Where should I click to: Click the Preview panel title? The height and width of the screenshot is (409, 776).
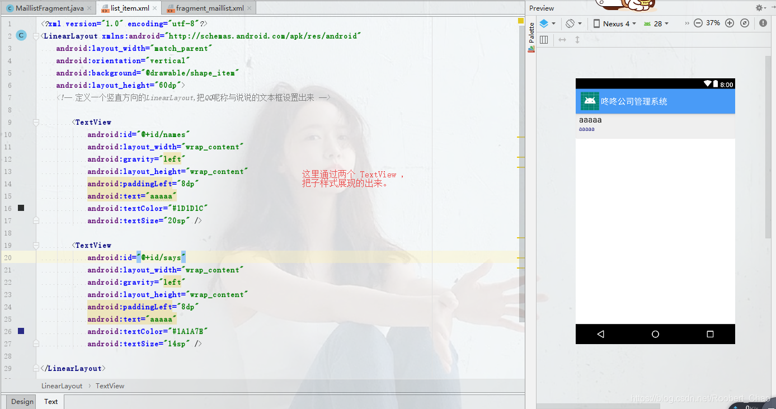click(542, 8)
